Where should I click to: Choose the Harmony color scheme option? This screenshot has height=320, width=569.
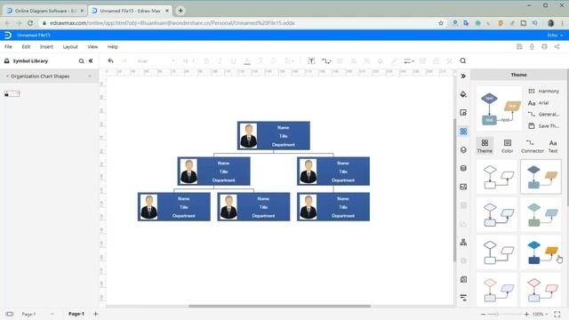[x=543, y=91]
